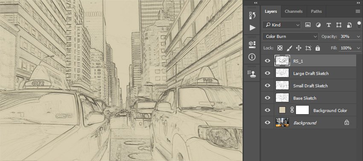Toggle the layer filtering switch
Screen dimensions: 363x161
pos(359,24)
